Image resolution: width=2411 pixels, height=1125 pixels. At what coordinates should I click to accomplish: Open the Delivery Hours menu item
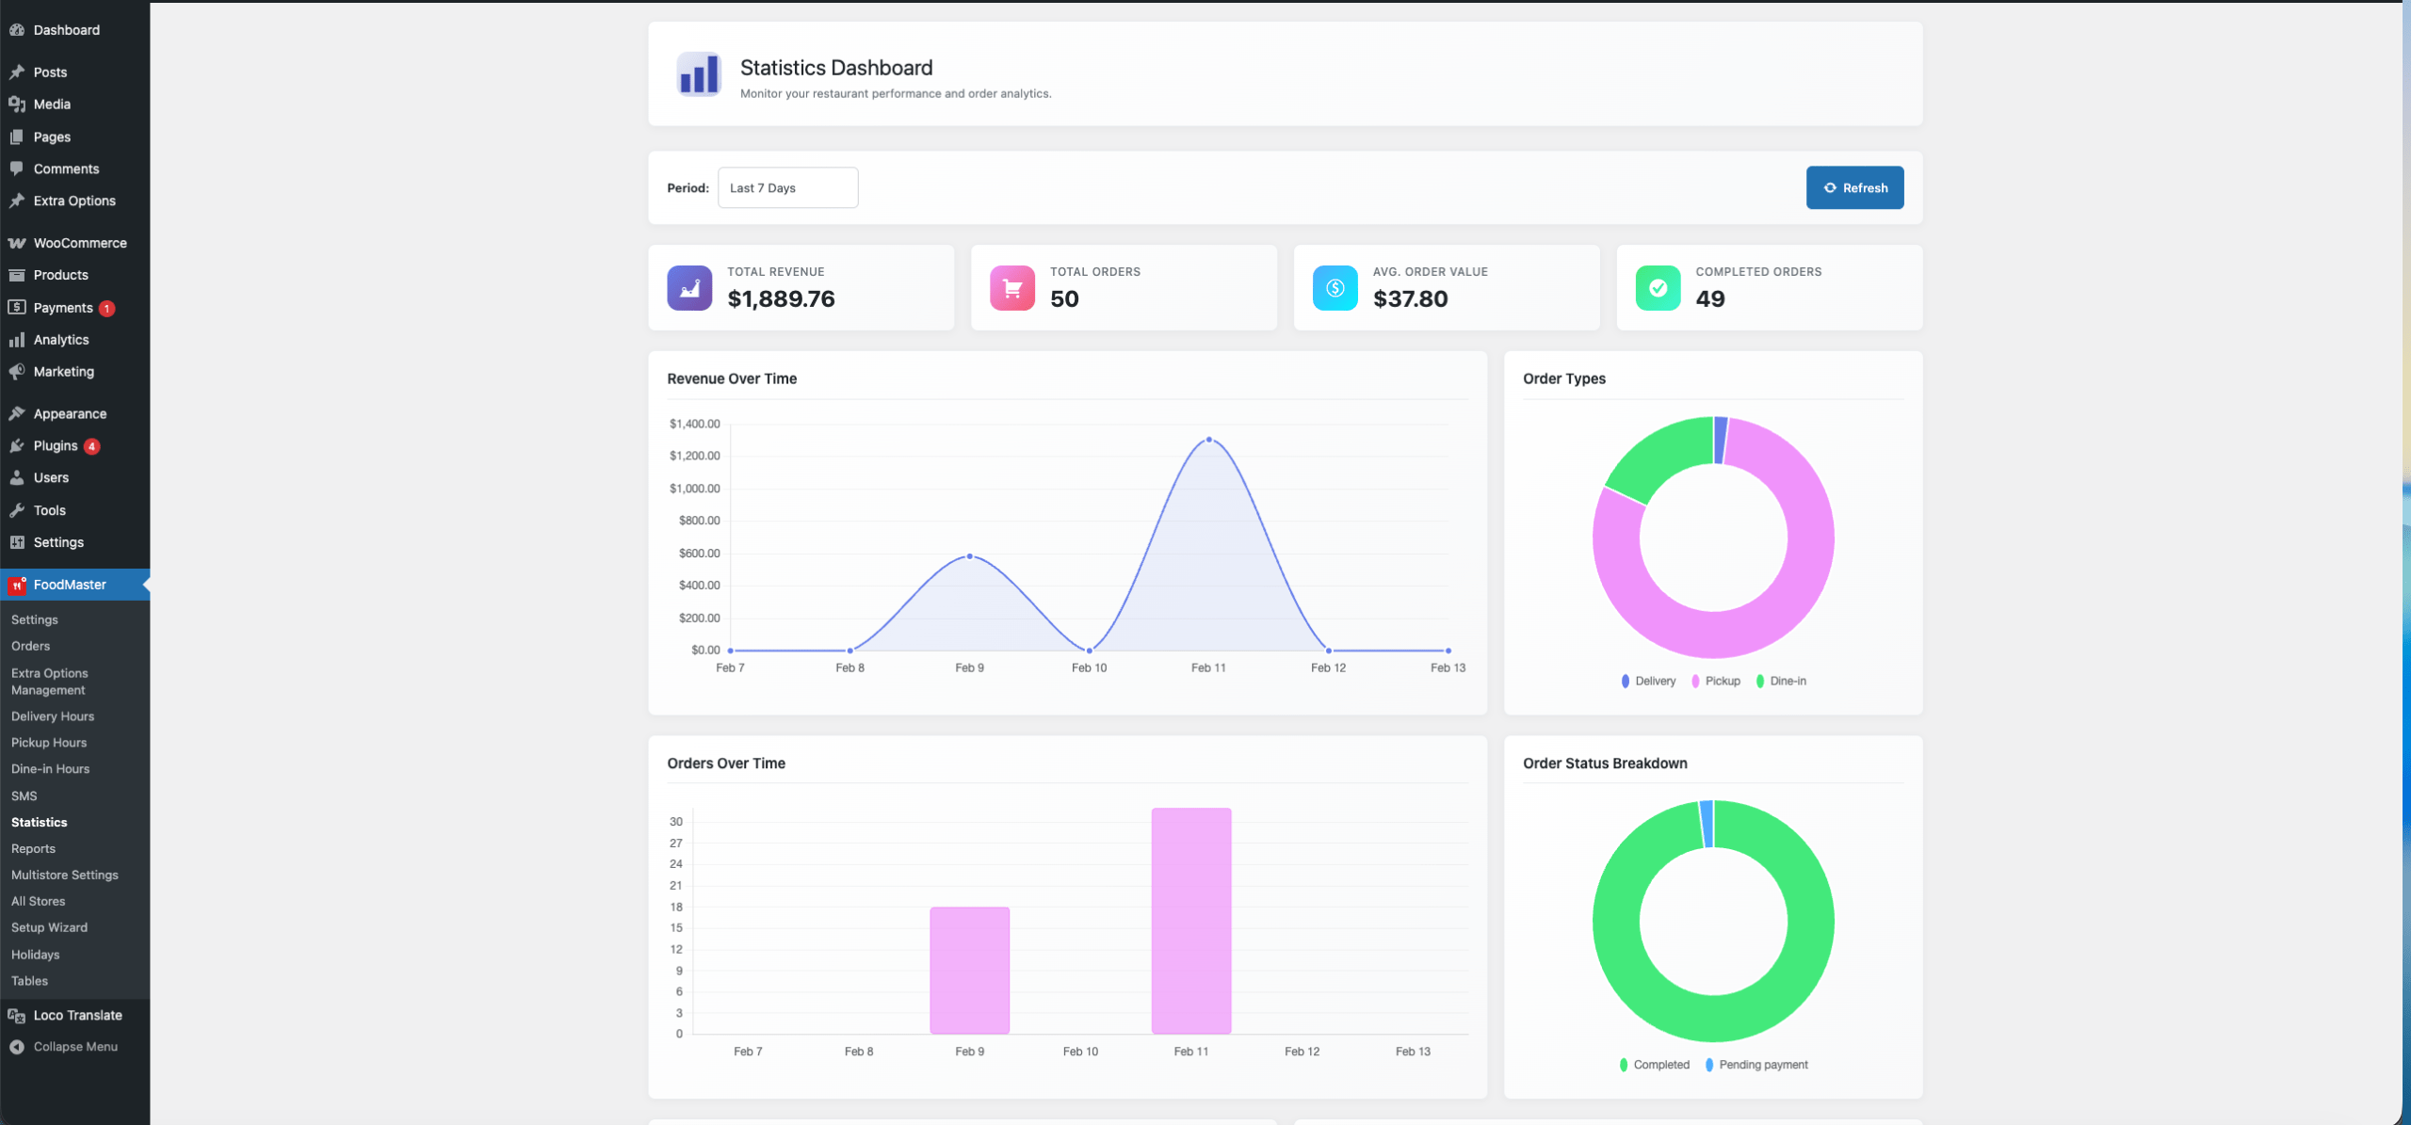pos(52,716)
